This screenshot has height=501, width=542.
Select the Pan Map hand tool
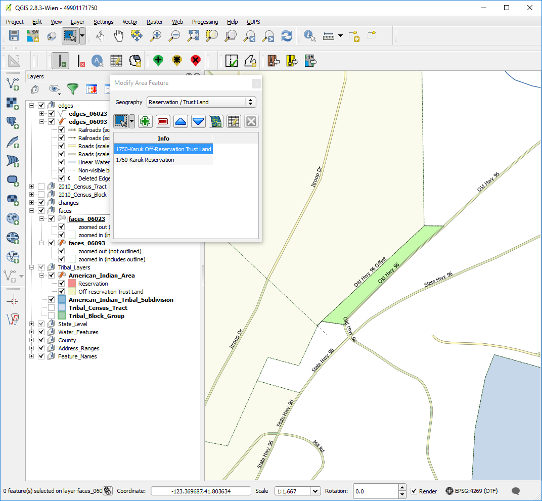pos(118,36)
